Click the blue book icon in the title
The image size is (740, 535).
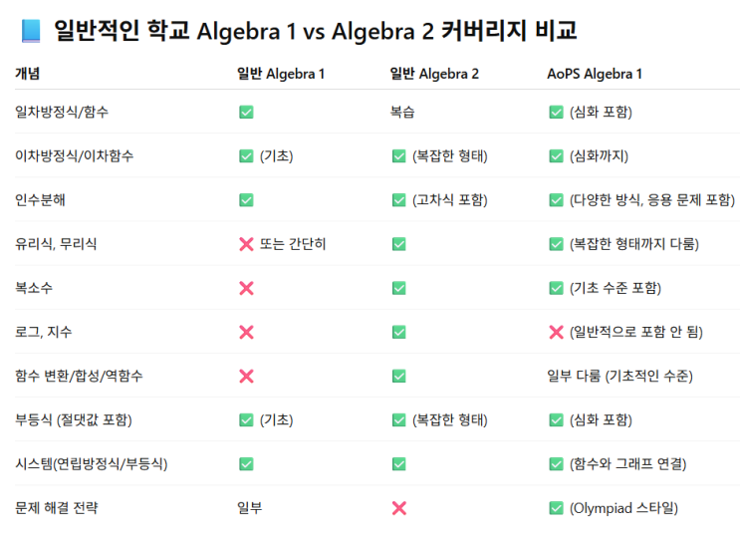30,31
